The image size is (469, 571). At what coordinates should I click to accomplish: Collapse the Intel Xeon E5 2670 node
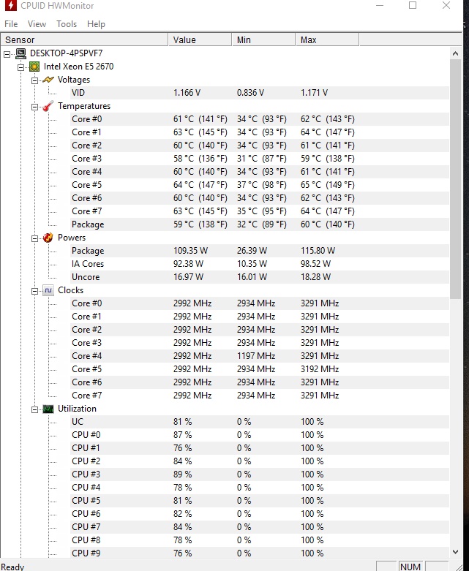[x=20, y=67]
